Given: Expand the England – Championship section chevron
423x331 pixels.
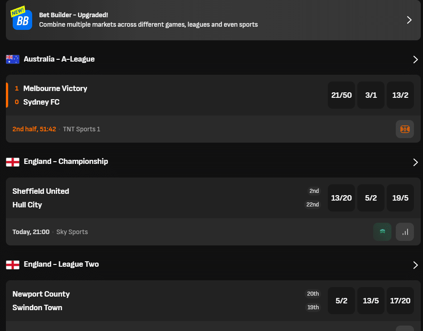Looking at the screenshot, I should click(x=415, y=162).
